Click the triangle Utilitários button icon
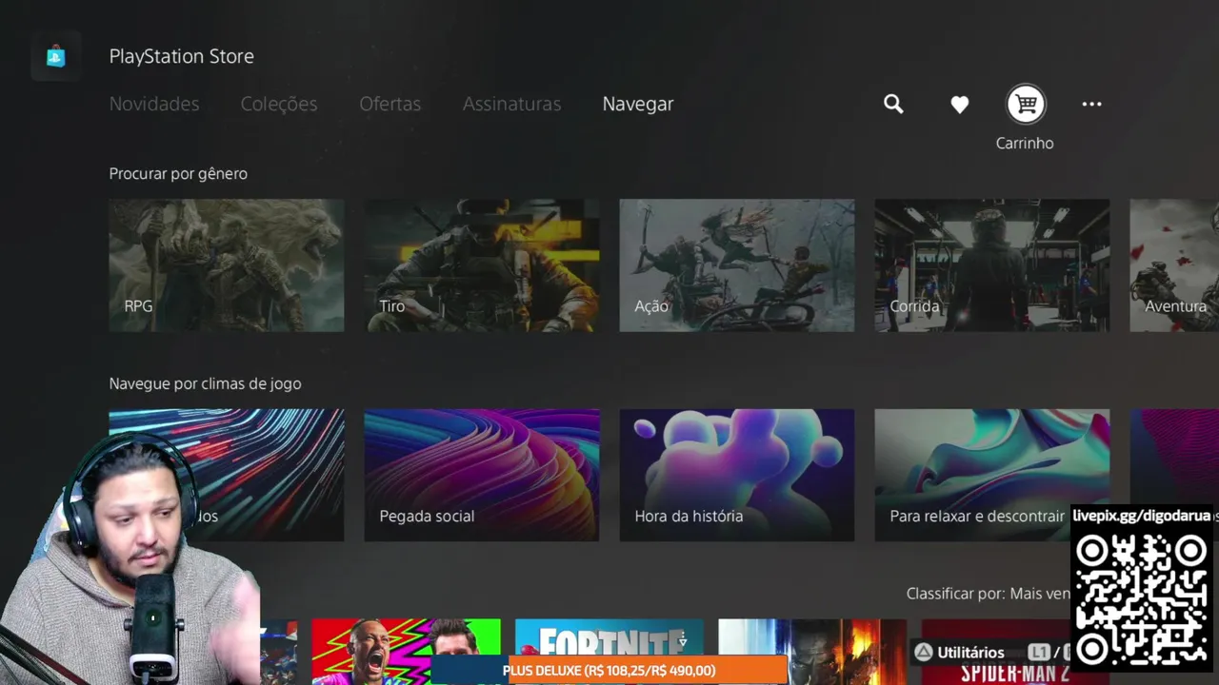 (923, 653)
